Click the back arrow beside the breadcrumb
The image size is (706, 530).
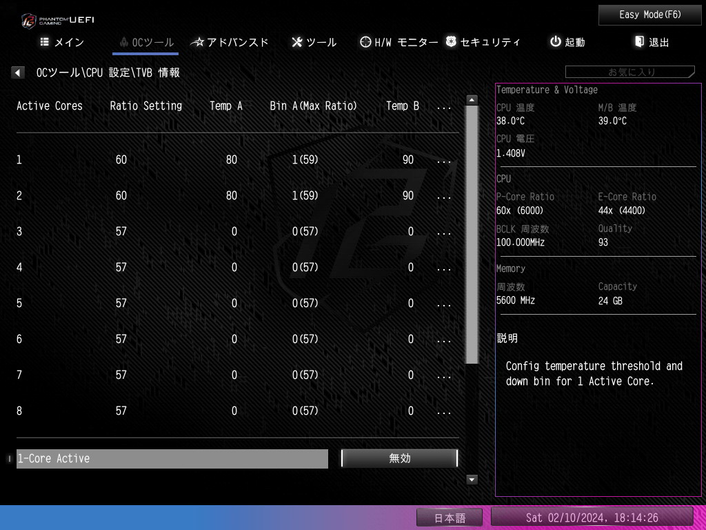tap(17, 72)
